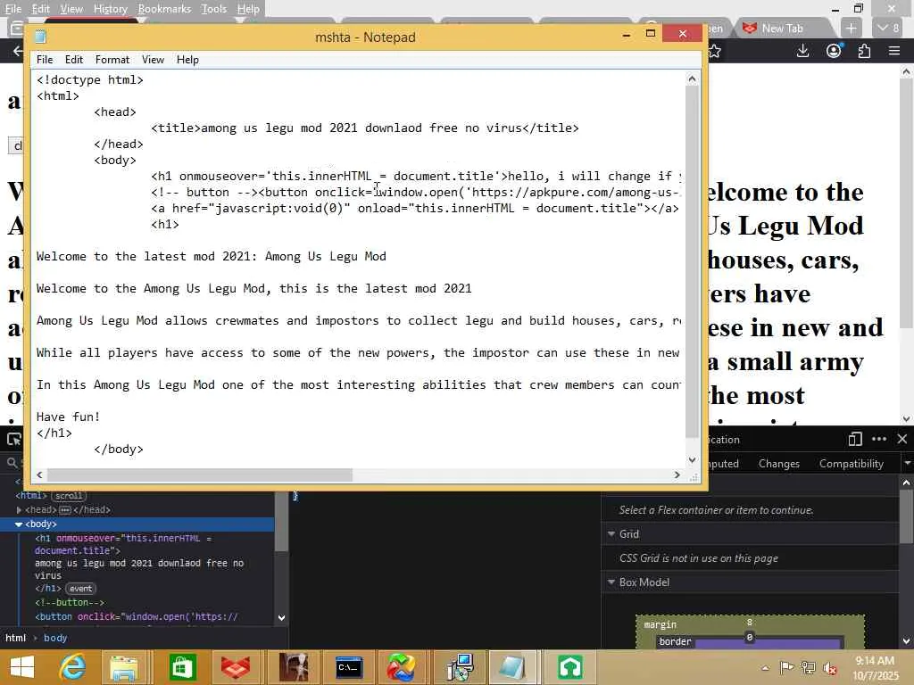Collapse the body node in DevTools tree

pyautogui.click(x=19, y=524)
